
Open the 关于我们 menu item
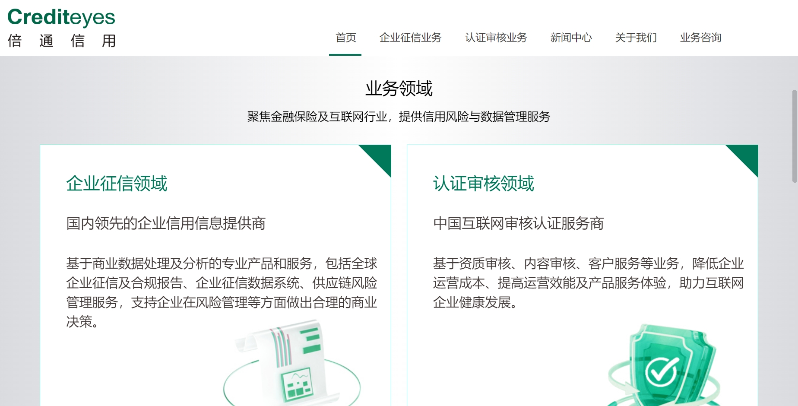[636, 38]
